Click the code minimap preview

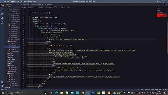click(x=162, y=13)
